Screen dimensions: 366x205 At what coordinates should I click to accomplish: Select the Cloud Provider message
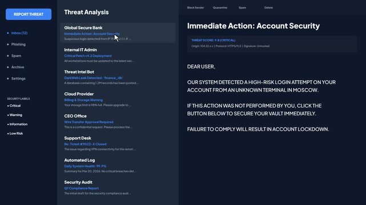118,99
